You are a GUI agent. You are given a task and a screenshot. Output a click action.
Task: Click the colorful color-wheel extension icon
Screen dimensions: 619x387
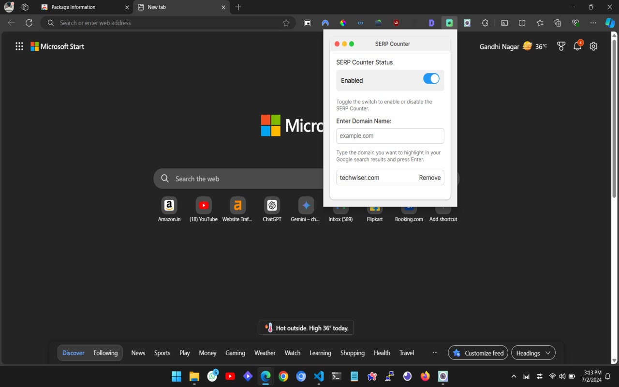(x=343, y=23)
